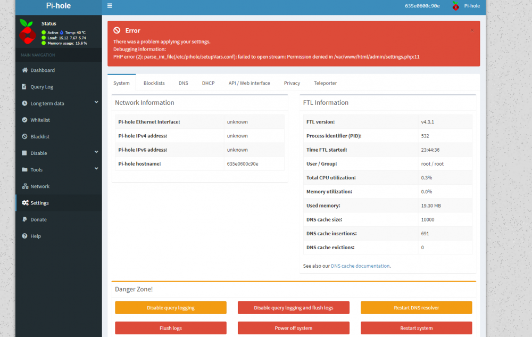Click the Pi-hole IPv4 address unknown value
This screenshot has width=532, height=337.
(237, 136)
